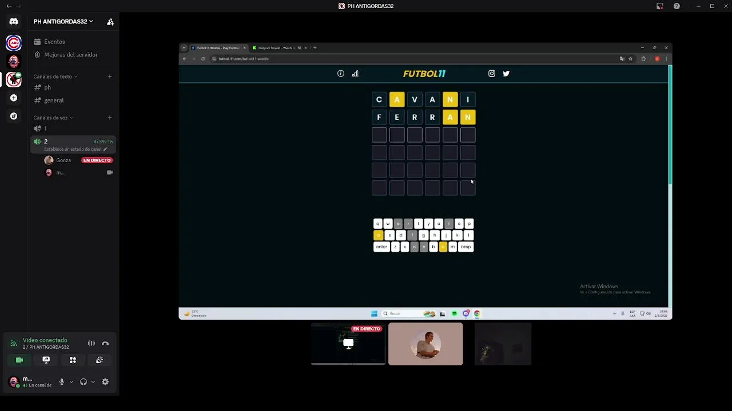The height and width of the screenshot is (411, 732).
Task: Open microphone input device options arrow
Action: tap(71, 382)
